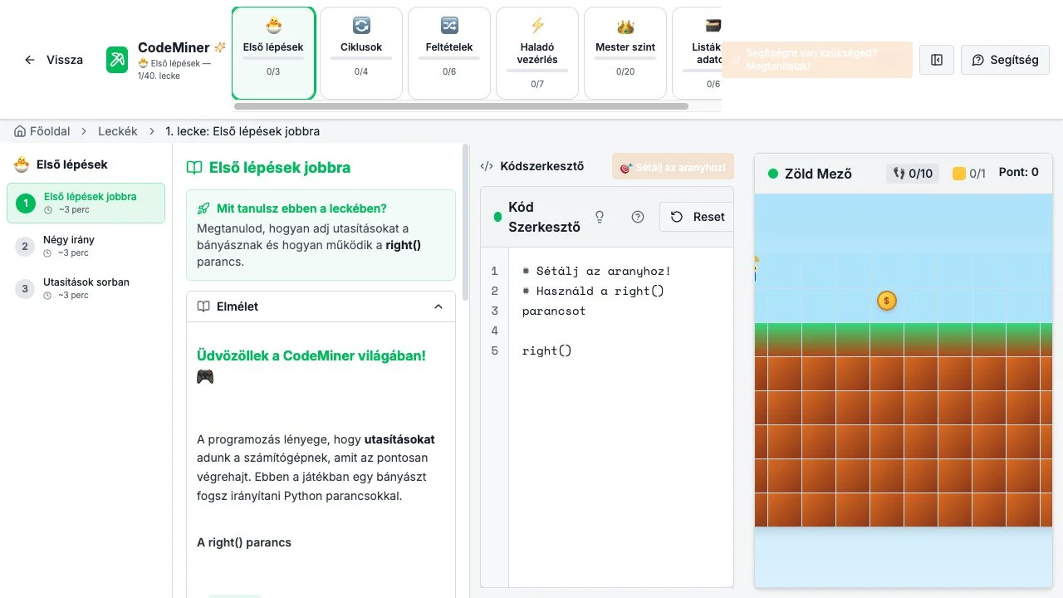Click the Vissza back label
The height and width of the screenshot is (598, 1063).
[x=65, y=60]
